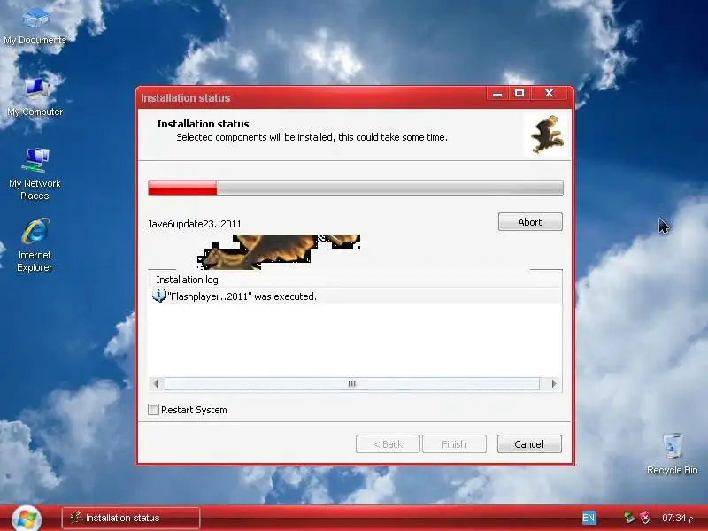Viewport: 708px width, 531px height.
Task: Click the red installation progress bar
Action: click(x=356, y=188)
